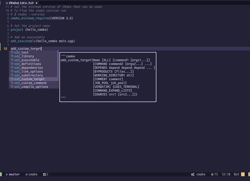Image resolution: width=250 pixels, height=181 pixels.
Task: Click the function icon beside add_test
Action: 12,52
